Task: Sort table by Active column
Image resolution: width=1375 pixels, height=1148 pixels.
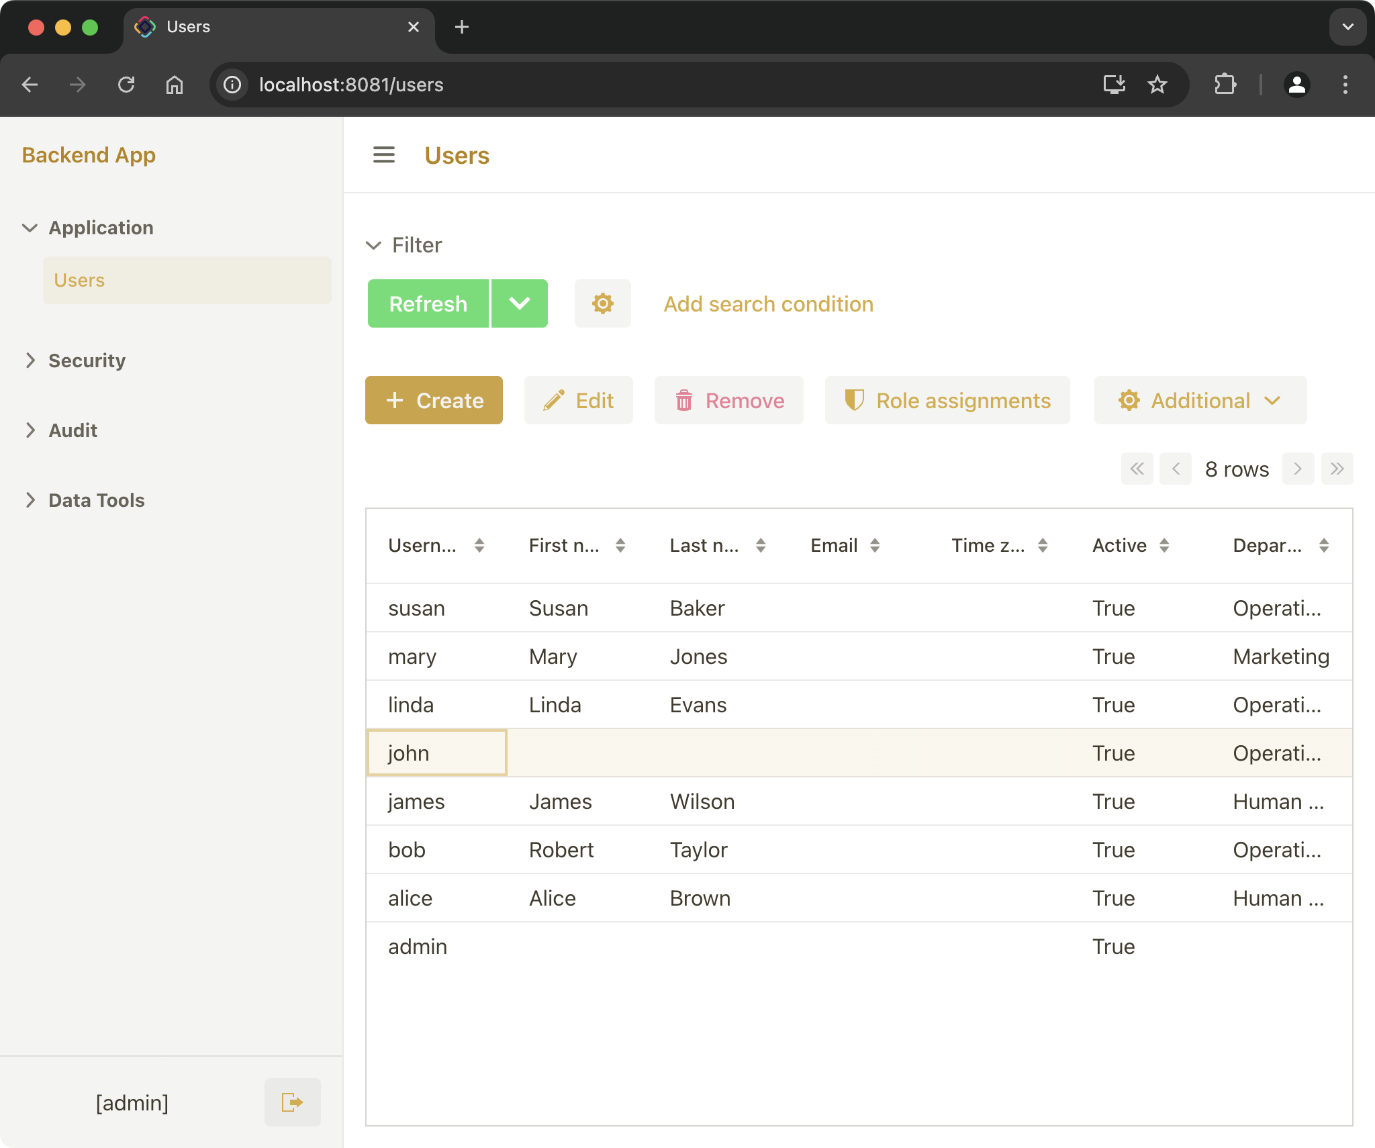Action: point(1164,545)
